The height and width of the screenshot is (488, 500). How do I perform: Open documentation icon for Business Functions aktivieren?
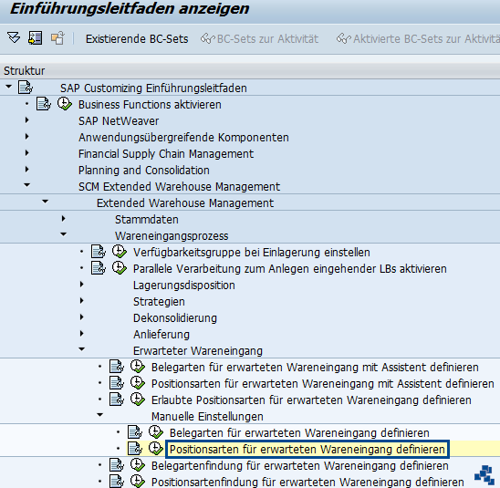point(44,104)
